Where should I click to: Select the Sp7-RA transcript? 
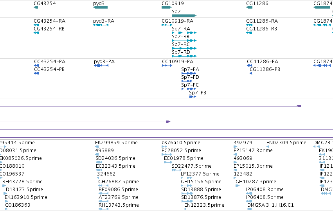(x=181, y=29)
